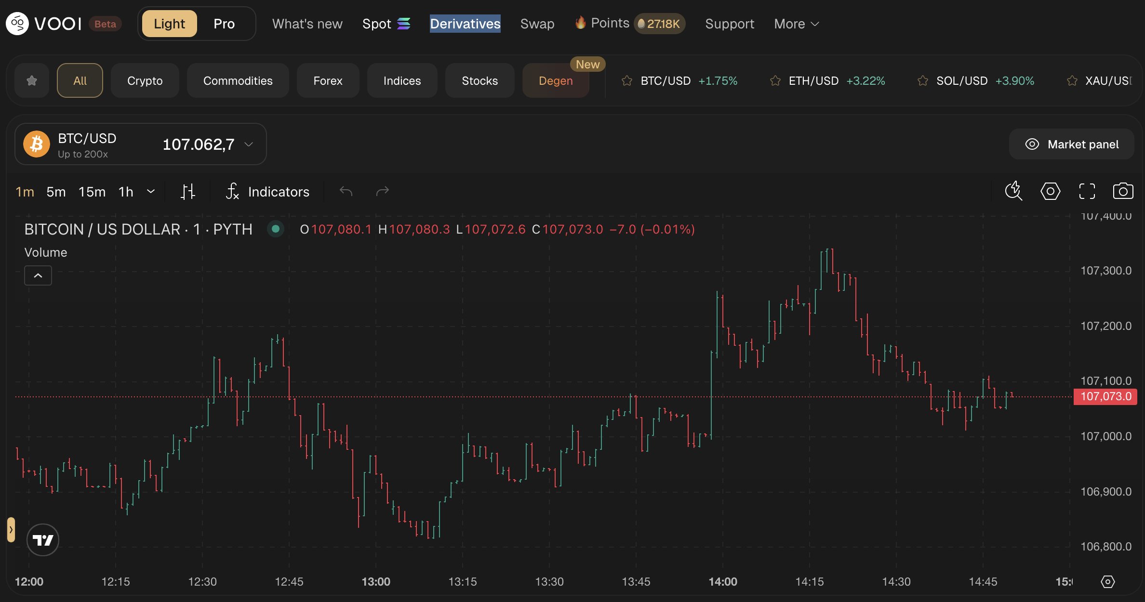1145x602 pixels.
Task: Open chart settings via the hexagon gear icon
Action: pyautogui.click(x=1051, y=191)
